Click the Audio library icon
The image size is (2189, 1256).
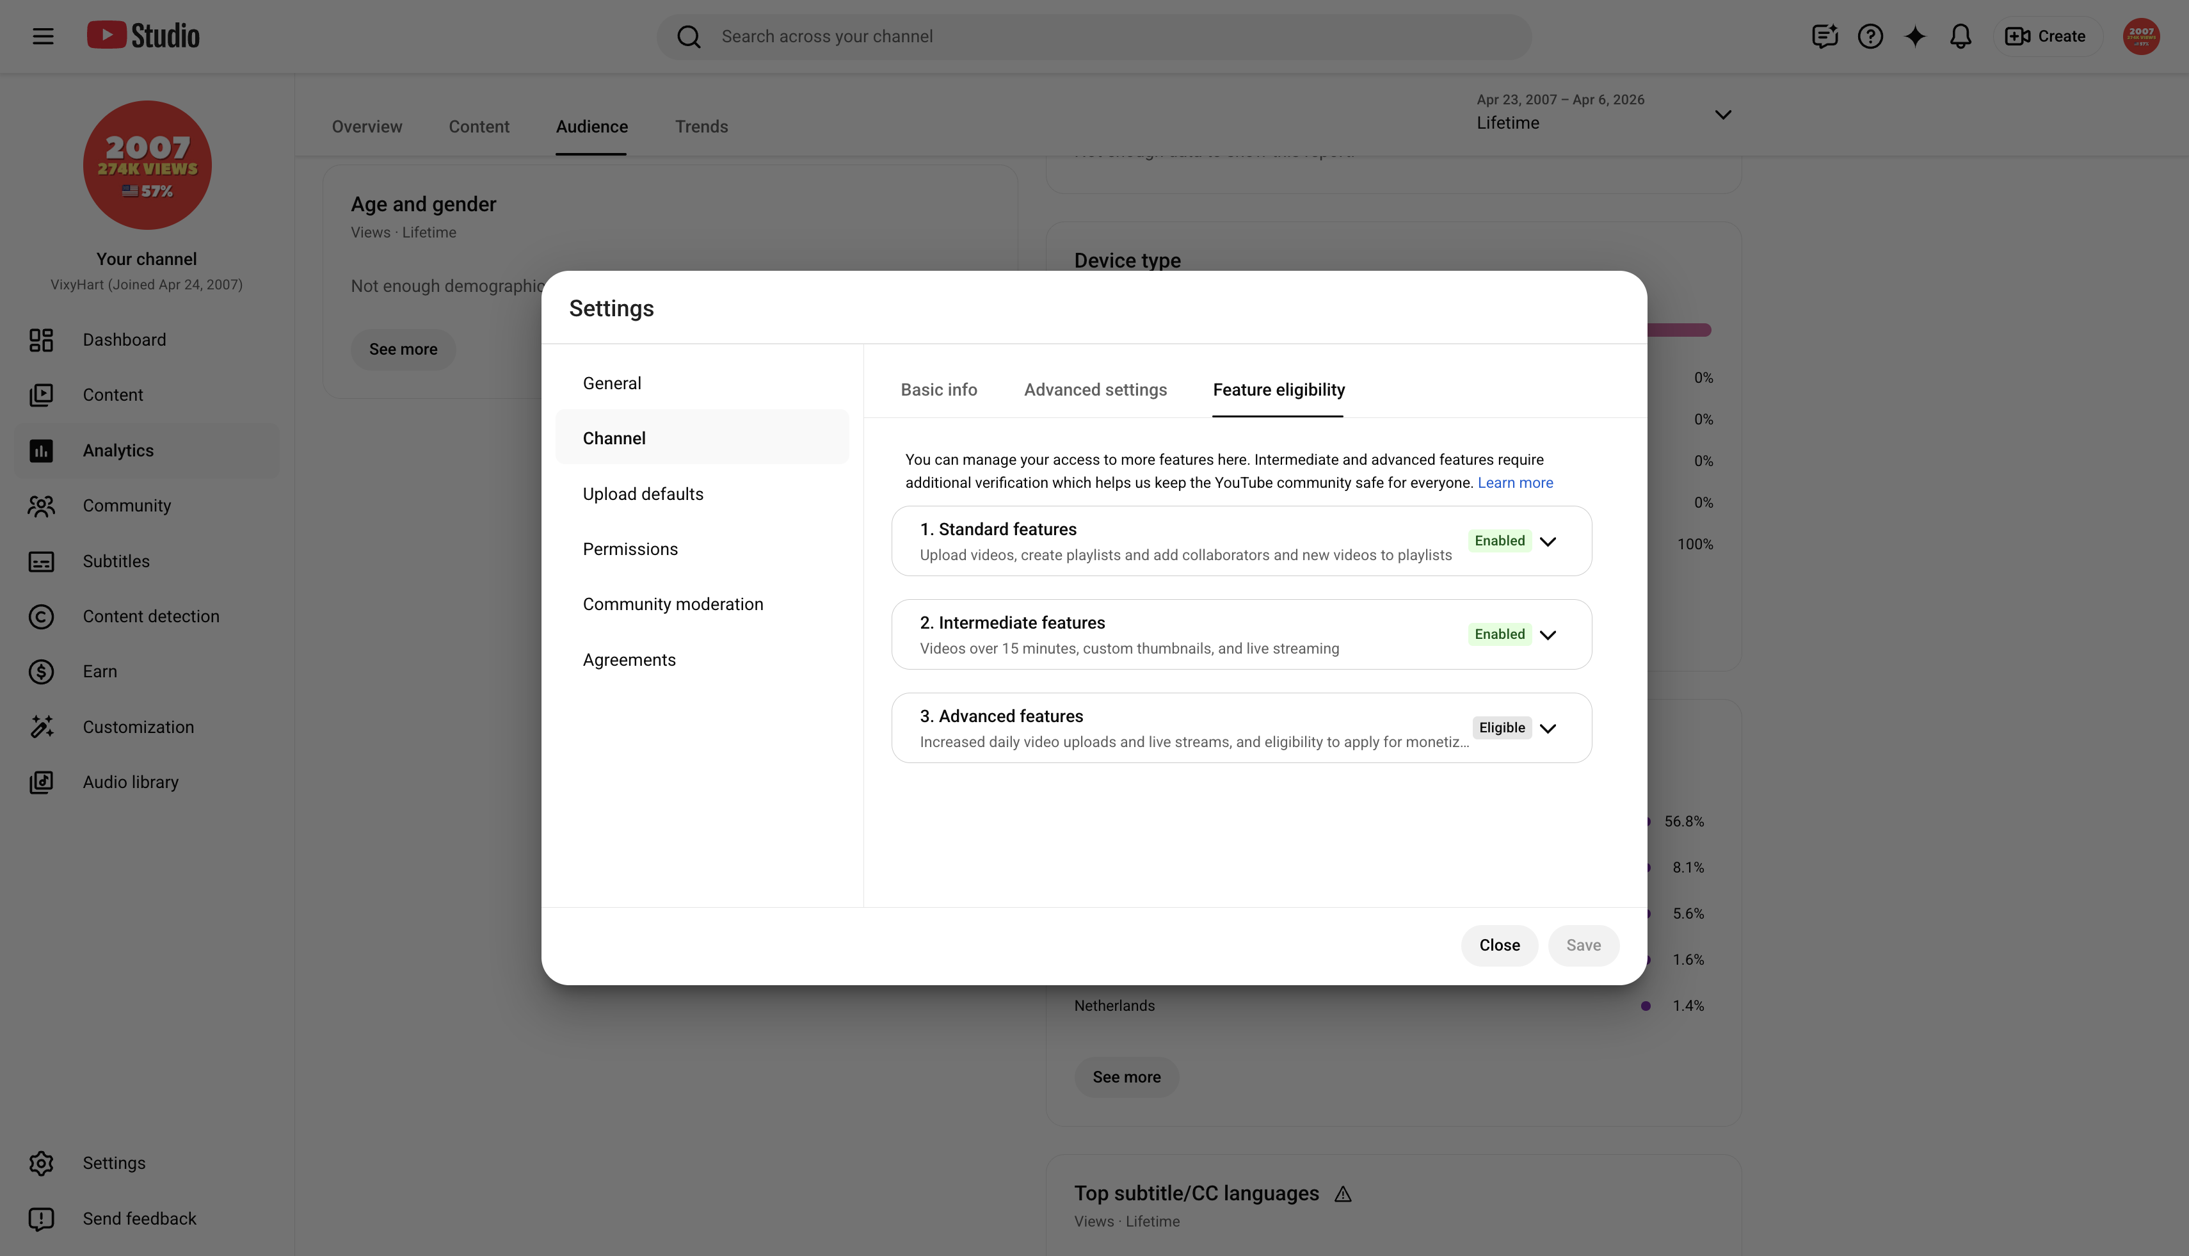click(42, 782)
